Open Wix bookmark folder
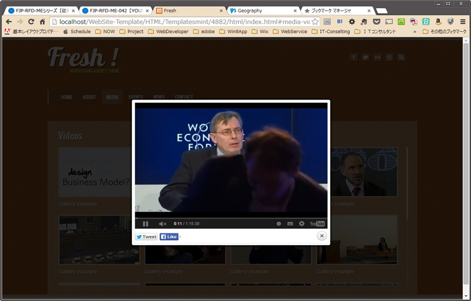Screen dimensions: 471x301 point(260,32)
